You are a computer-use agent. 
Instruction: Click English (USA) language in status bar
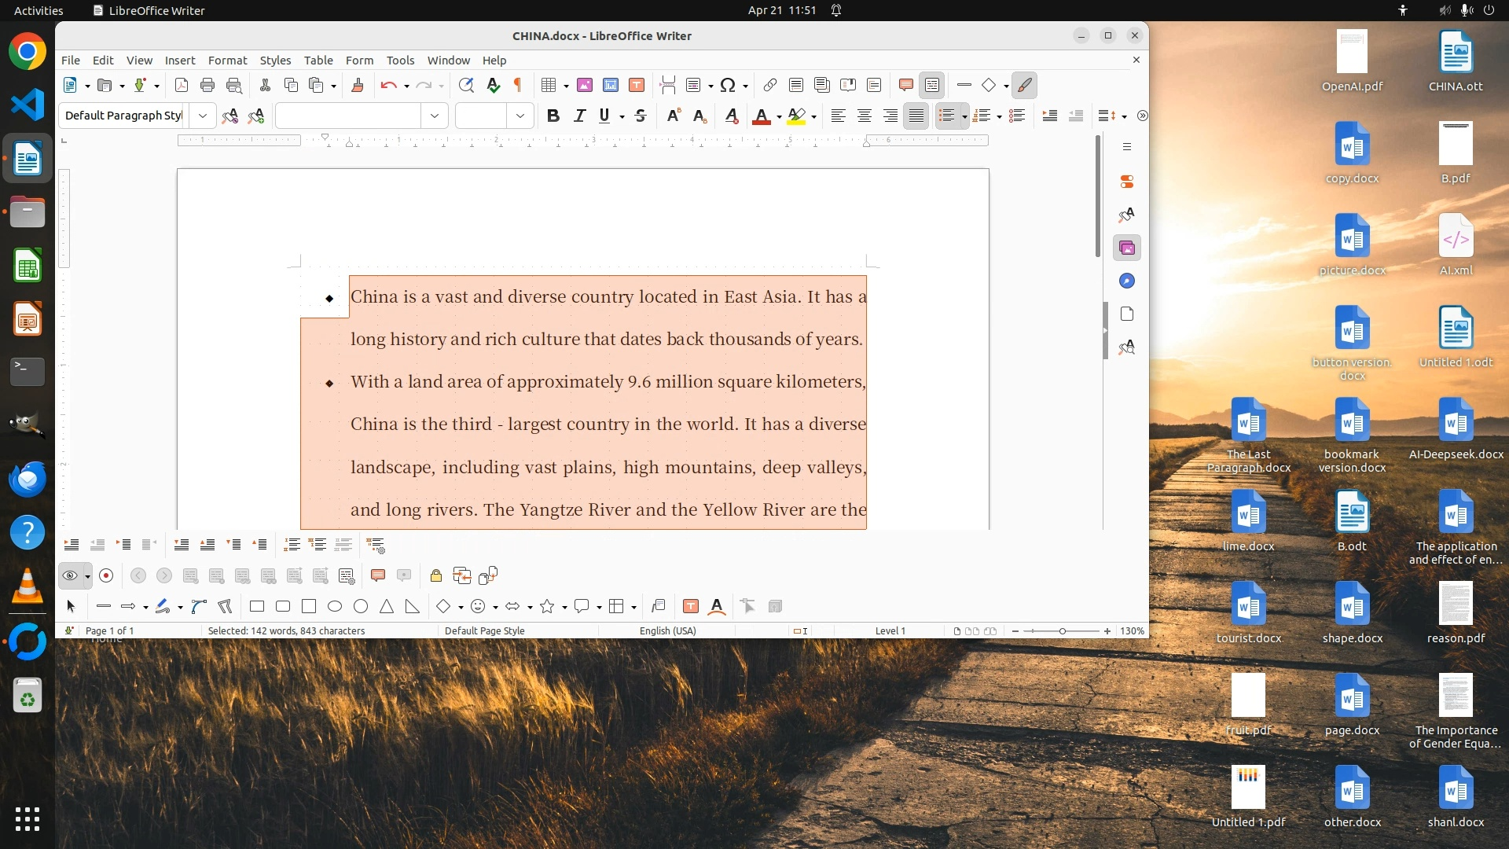click(x=667, y=630)
